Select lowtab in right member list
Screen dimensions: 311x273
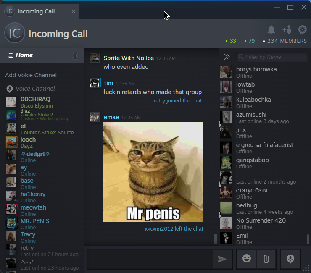tap(263, 87)
